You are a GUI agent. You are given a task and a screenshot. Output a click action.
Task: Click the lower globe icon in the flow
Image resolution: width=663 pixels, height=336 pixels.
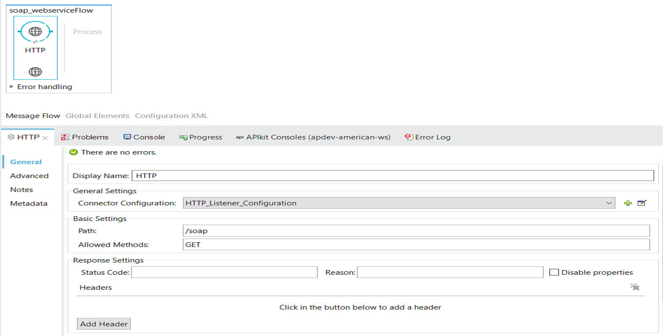pos(35,72)
